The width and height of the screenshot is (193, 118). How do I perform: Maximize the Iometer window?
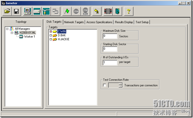(184, 3)
